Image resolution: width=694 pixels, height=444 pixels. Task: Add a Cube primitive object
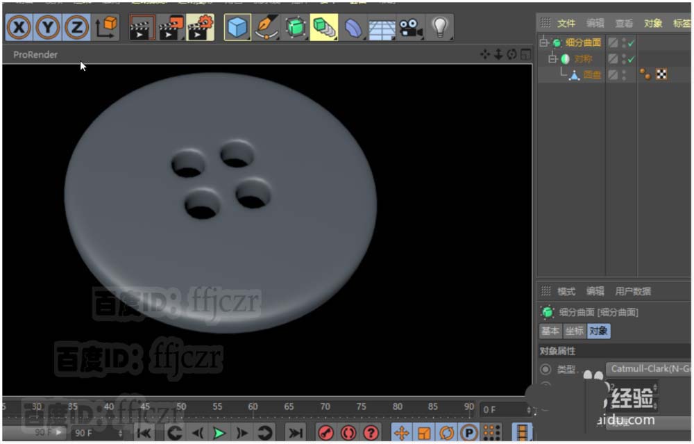(237, 28)
